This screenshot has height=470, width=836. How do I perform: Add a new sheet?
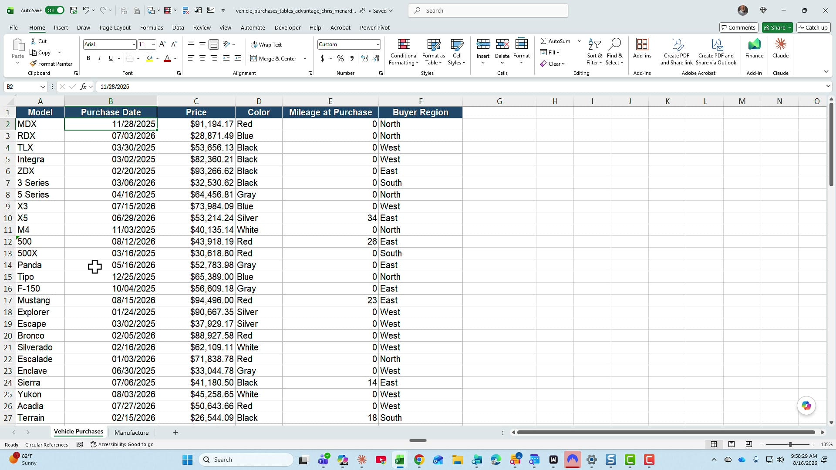pos(175,432)
